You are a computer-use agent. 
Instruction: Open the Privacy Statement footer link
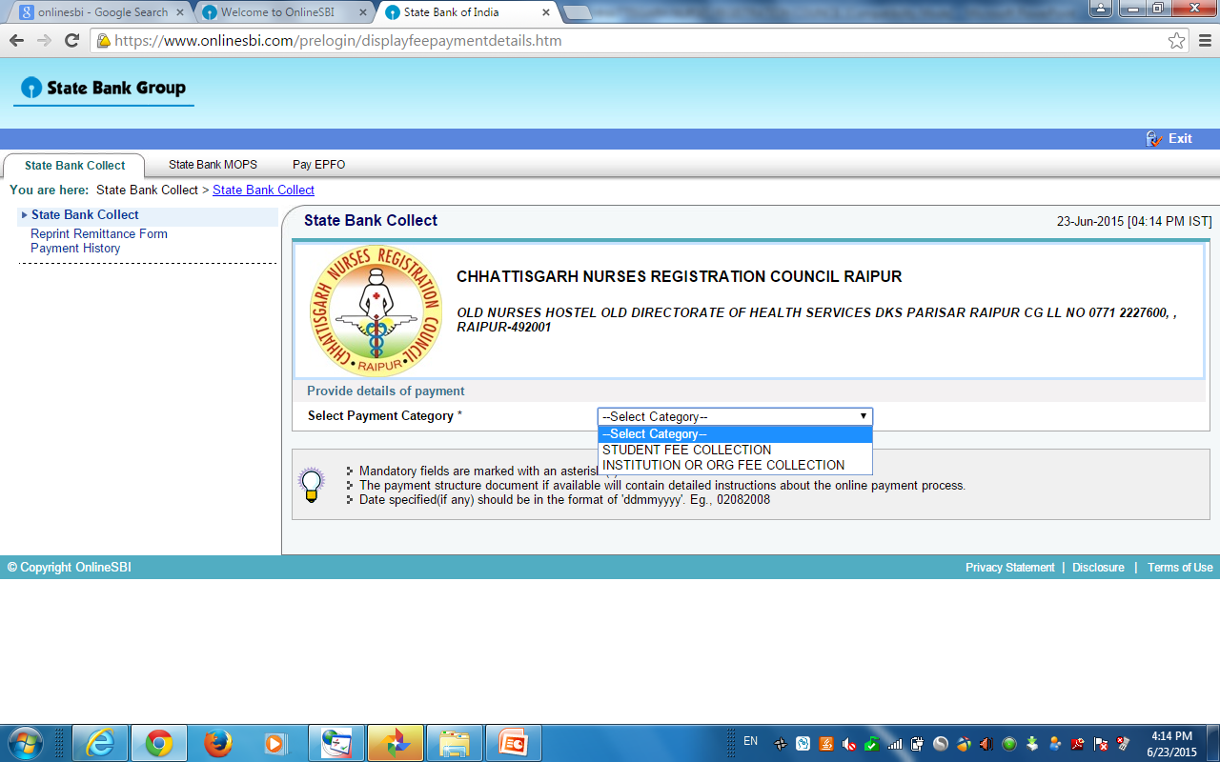(x=1009, y=567)
